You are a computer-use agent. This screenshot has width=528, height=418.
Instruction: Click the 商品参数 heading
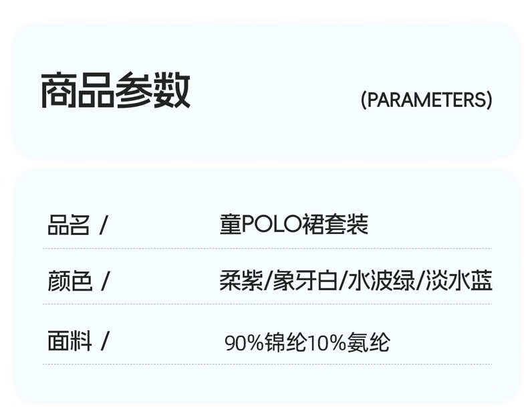click(x=116, y=90)
